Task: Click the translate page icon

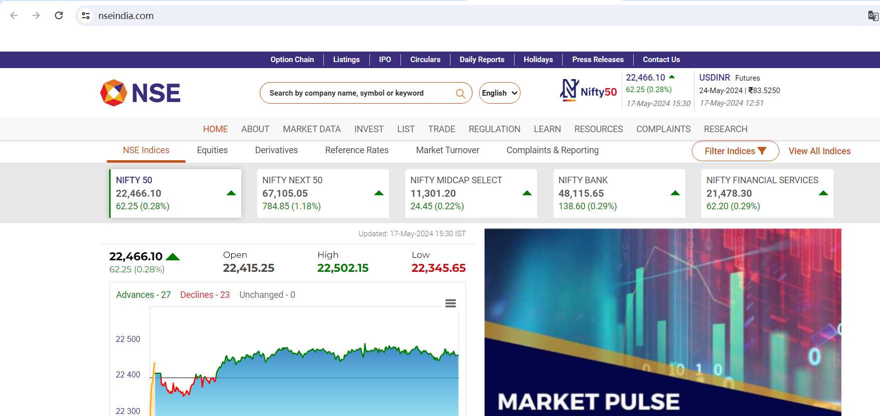Action: click(873, 16)
